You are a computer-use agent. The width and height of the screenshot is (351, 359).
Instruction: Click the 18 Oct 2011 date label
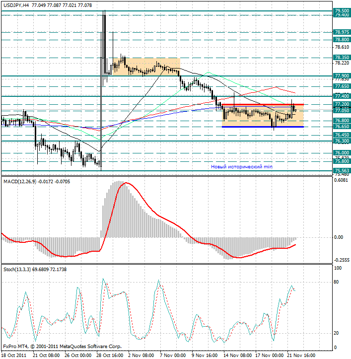pos(14,356)
